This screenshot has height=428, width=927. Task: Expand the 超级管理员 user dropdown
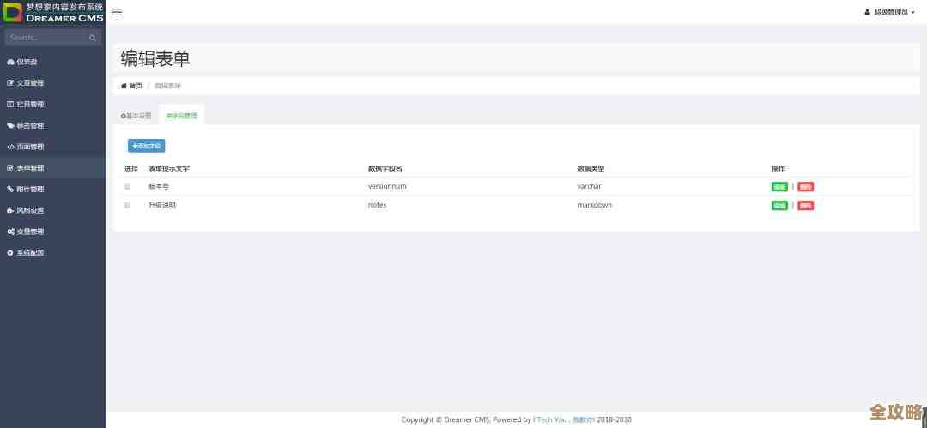[891, 12]
